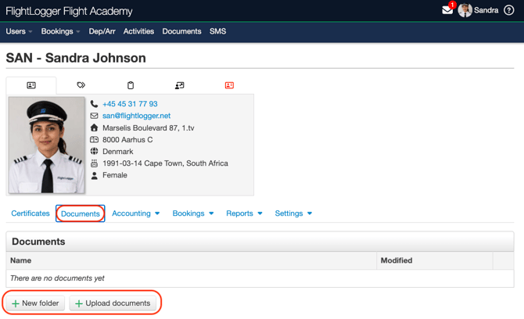Expand the Accounting tab dropdown

[135, 213]
